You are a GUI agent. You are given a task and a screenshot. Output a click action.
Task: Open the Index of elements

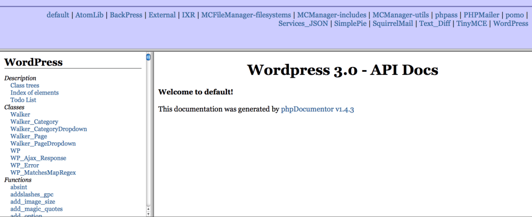tap(34, 92)
